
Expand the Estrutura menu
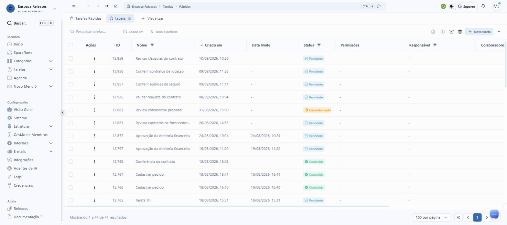[x=51, y=126]
